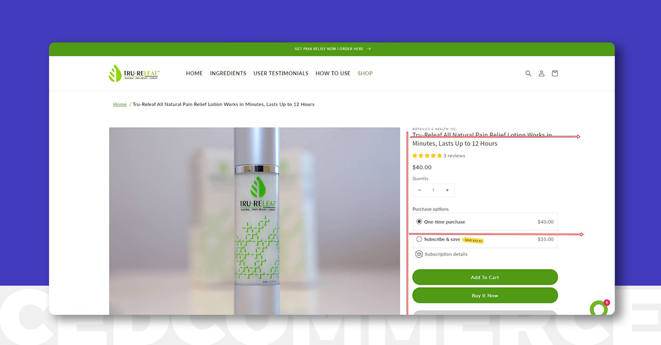661x345 pixels.
Task: Open the green chat bubble widget
Action: (x=598, y=309)
